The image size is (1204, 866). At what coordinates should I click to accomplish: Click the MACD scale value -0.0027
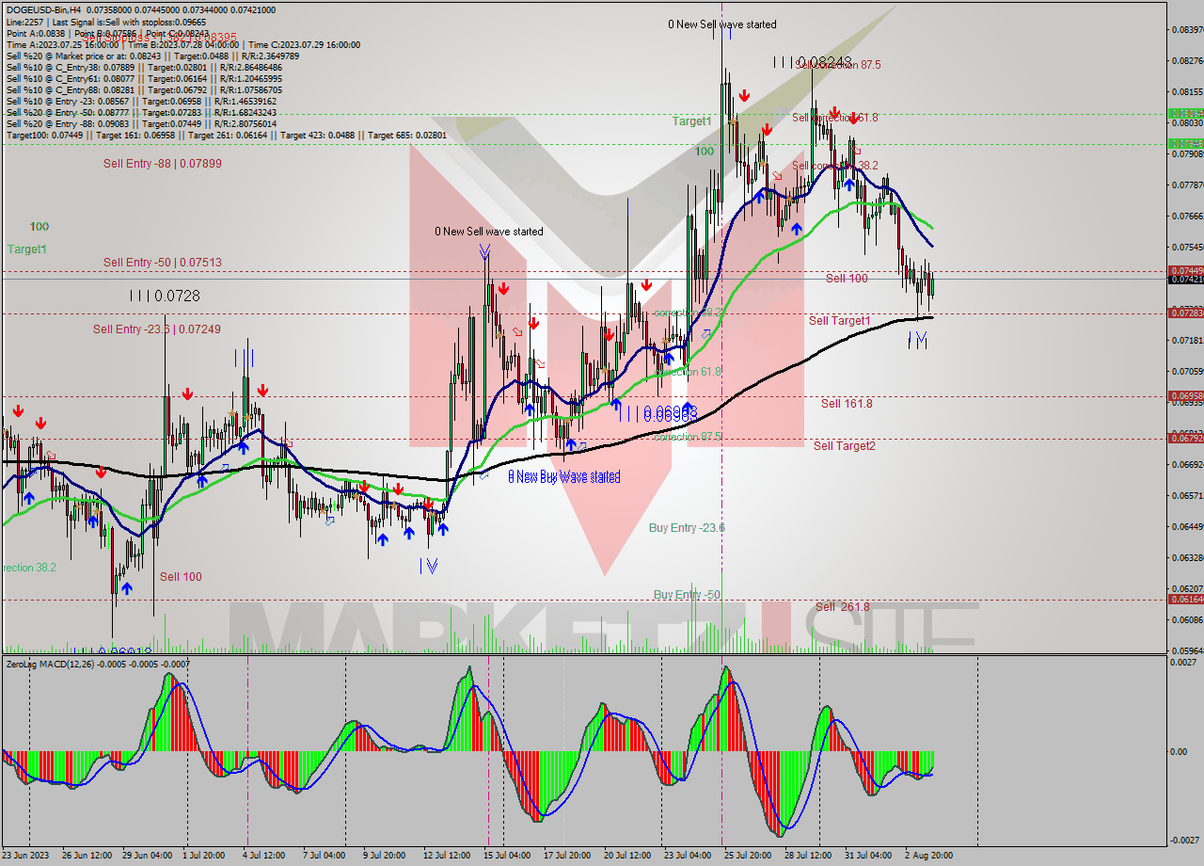(1184, 840)
